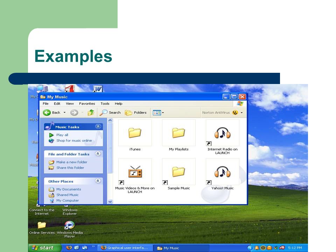Screen dimensions: 336x252
Task: Click the red ATI tray icon
Action: (x=282, y=248)
